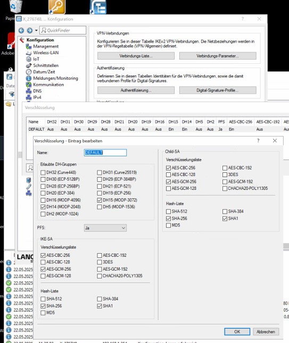Open the Digital-Signatur-Profile button
The image size is (289, 343).
pyautogui.click(x=218, y=90)
